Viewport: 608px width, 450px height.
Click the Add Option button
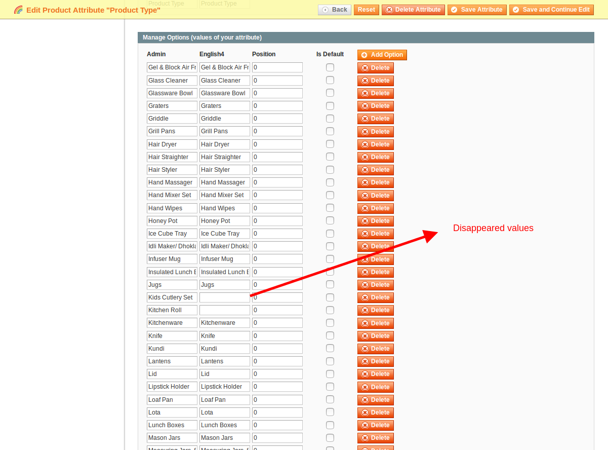382,55
